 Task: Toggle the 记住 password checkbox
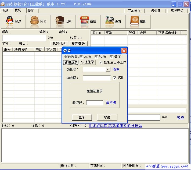114,78
